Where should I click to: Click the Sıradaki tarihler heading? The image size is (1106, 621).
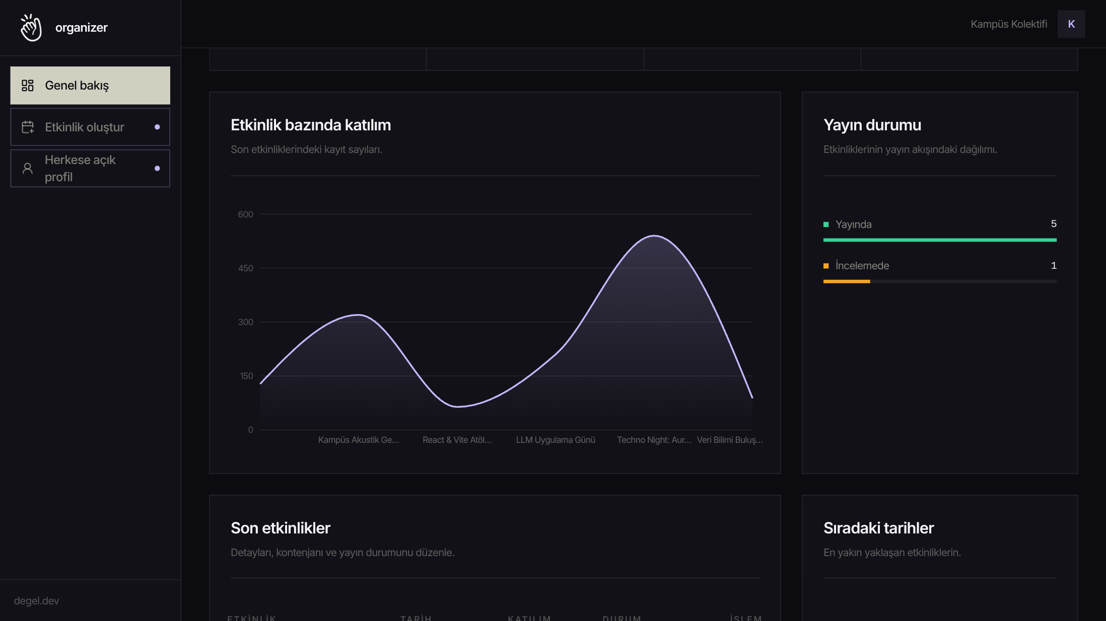pyautogui.click(x=878, y=528)
